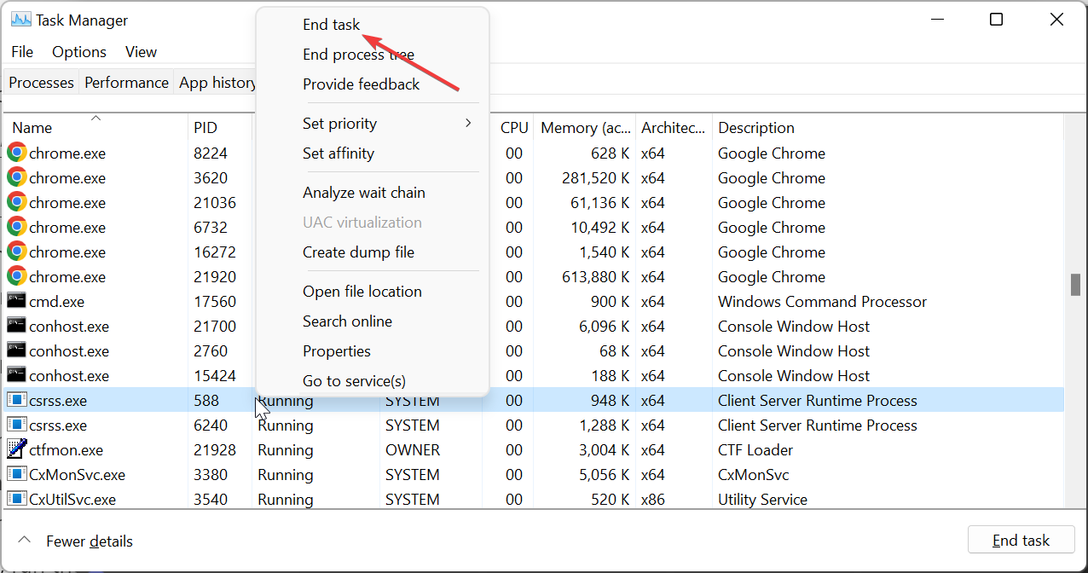Sort by the CPU column header

coord(514,128)
